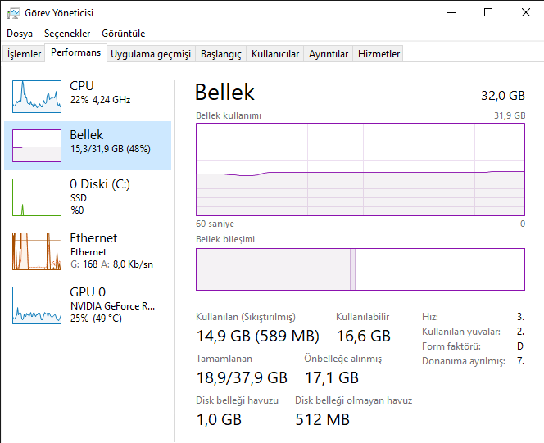This screenshot has height=443, width=544.
Task: Select the CPU mini graph thumbnail
Action: tap(37, 96)
